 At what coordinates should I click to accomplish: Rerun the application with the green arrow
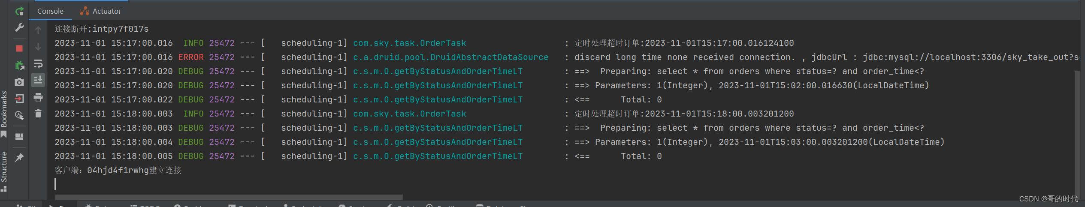coord(19,11)
